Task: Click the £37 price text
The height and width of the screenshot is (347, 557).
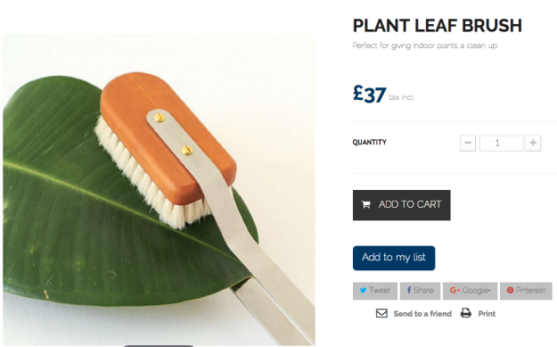Action: 370,95
